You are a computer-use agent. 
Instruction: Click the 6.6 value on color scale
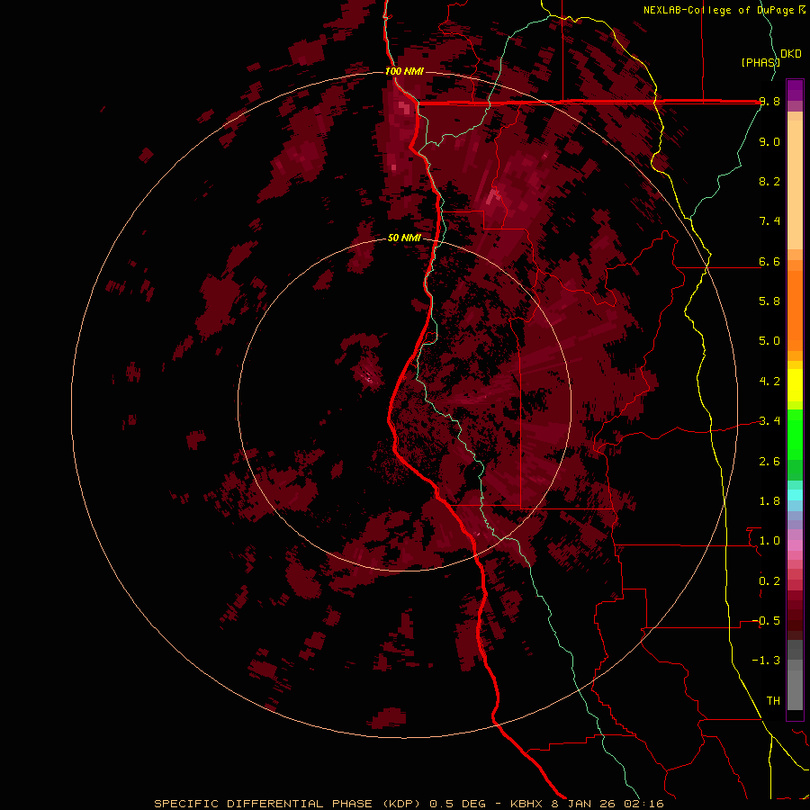[x=769, y=261]
